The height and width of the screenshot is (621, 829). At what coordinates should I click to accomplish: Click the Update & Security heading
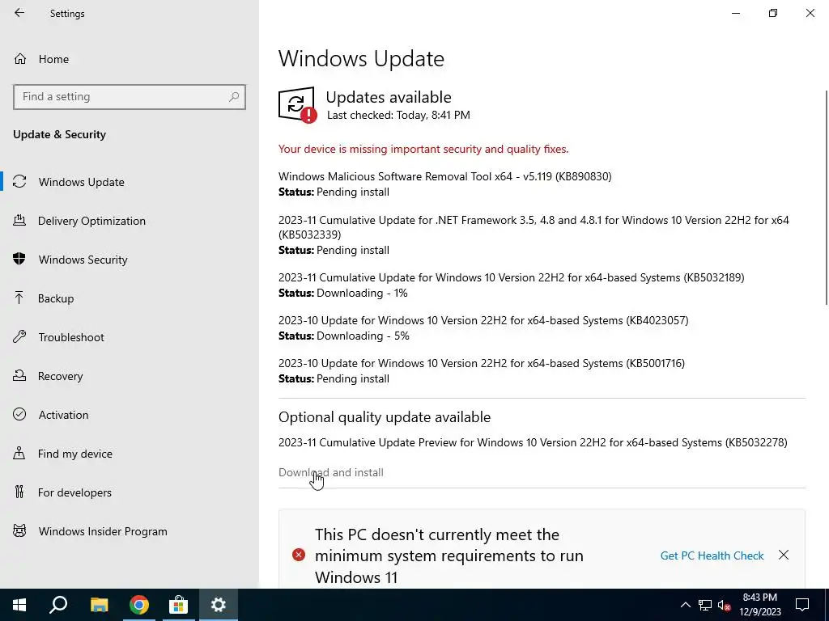tap(59, 134)
